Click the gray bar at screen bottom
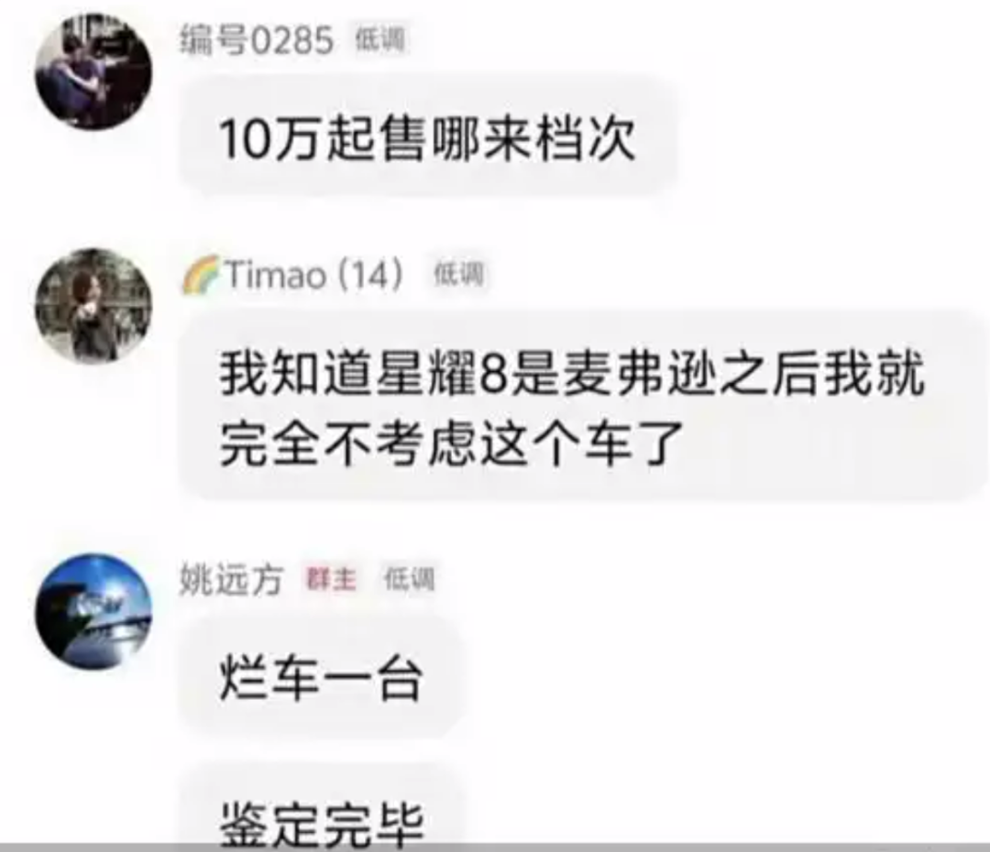 tap(495, 847)
